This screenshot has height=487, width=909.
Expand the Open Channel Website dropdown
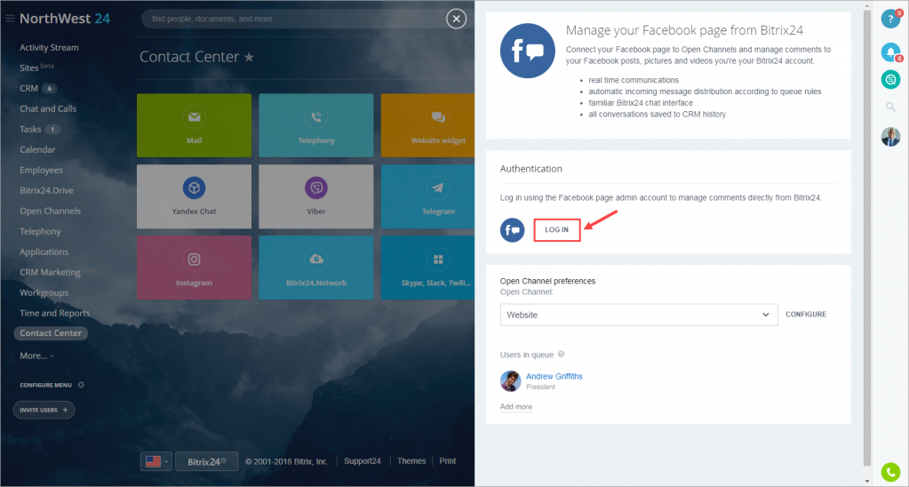(639, 315)
